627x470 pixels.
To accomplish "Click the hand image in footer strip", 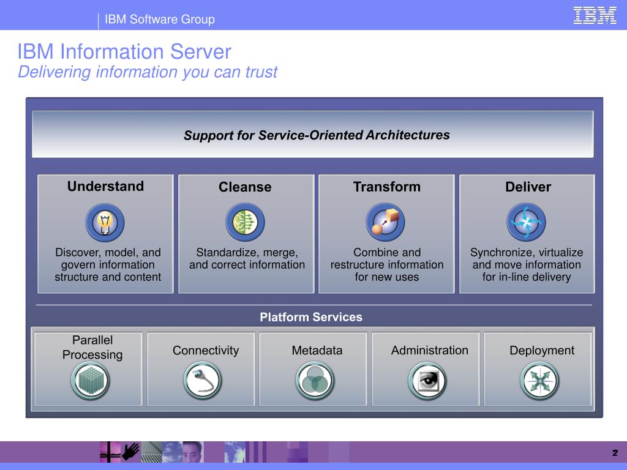I will tap(131, 451).
